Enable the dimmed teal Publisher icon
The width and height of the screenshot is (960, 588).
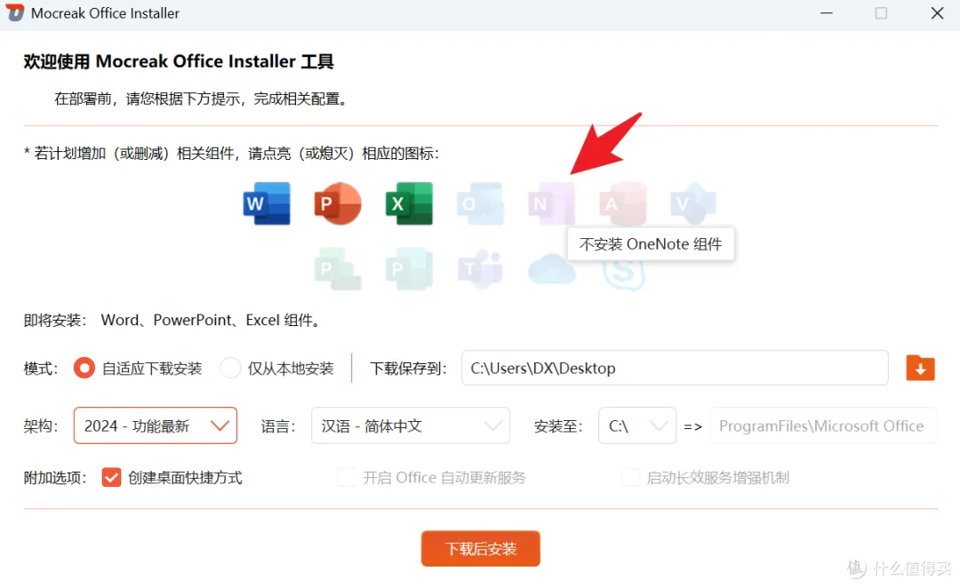point(409,269)
